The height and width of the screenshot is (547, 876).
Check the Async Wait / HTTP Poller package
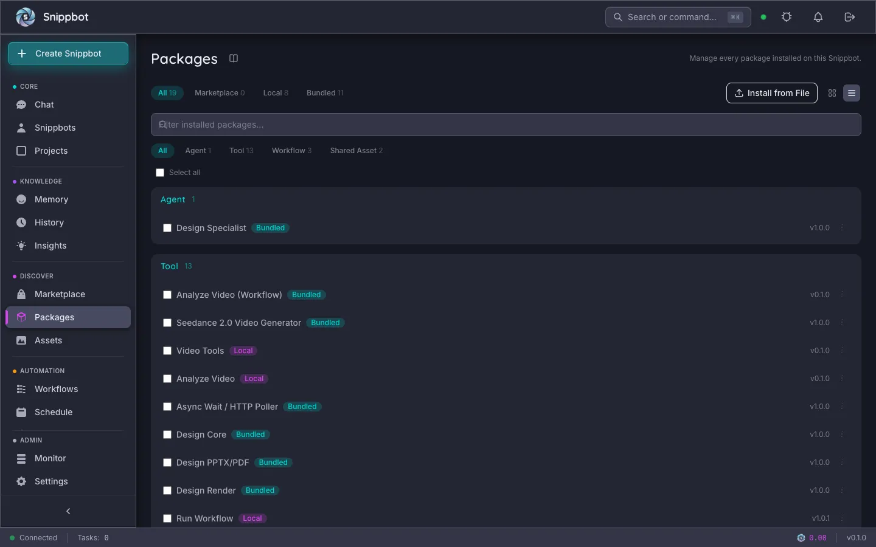[167, 407]
